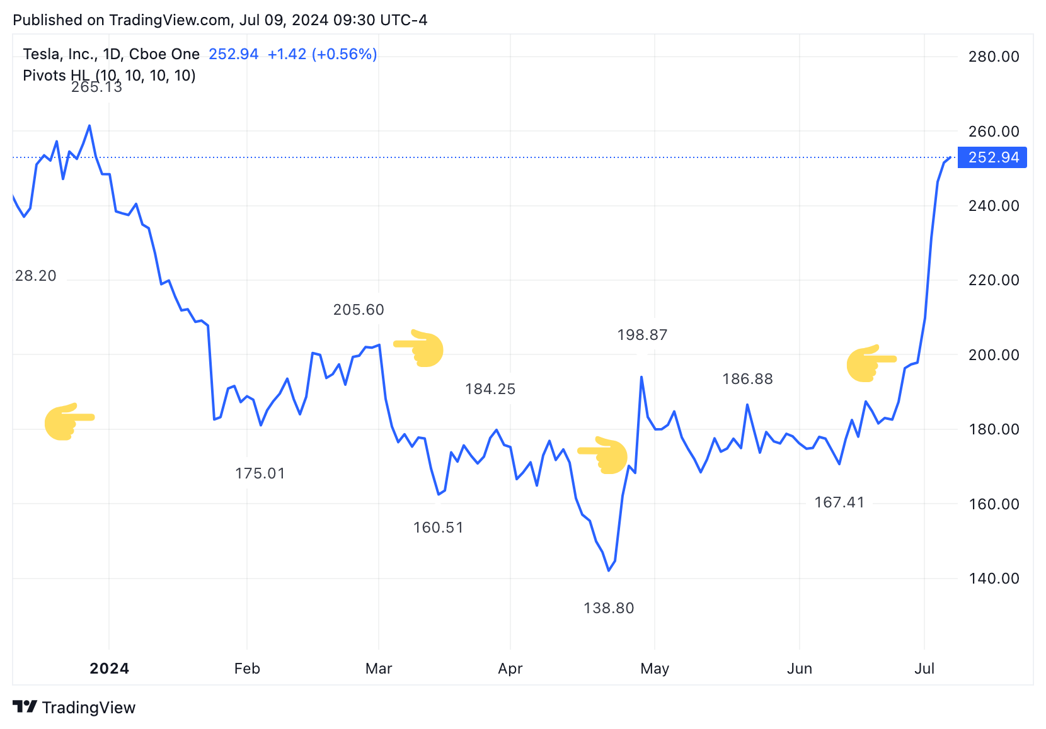This screenshot has width=1046, height=729.
Task: Click the 265.13 pivot high label
Action: coord(96,88)
